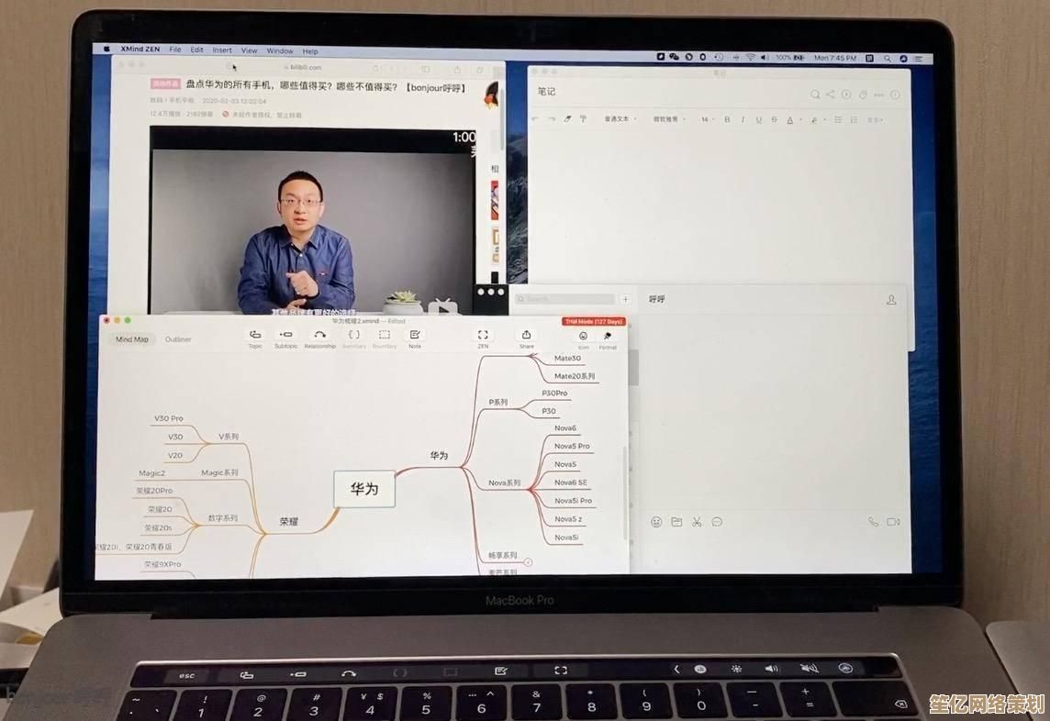Screen dimensions: 1050x721
Task: Open the more options dots in 笔记 header
Action: (x=878, y=95)
